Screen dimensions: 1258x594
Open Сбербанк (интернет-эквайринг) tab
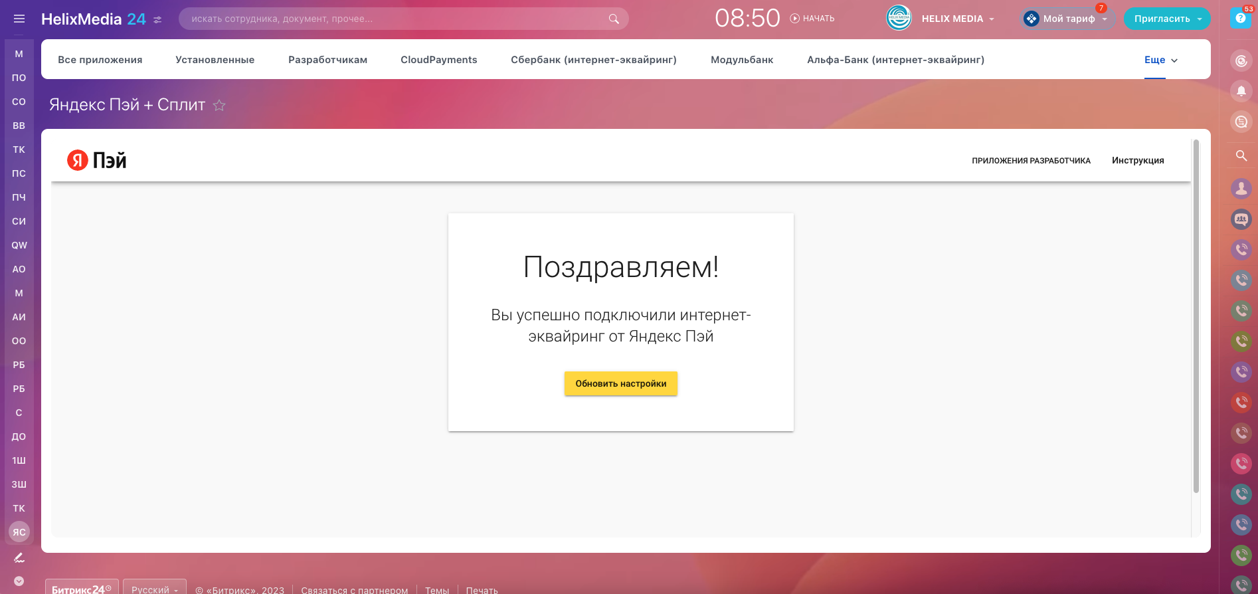[x=594, y=60]
